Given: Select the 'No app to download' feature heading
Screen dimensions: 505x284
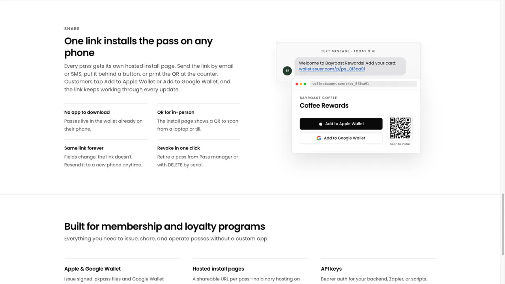Looking at the screenshot, I should click(87, 112).
